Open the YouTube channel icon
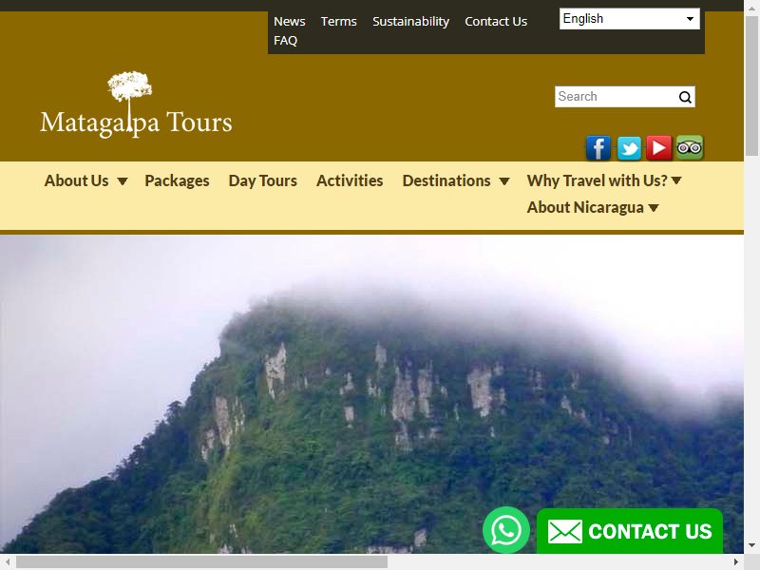Screen dimensions: 760x570 pos(658,148)
